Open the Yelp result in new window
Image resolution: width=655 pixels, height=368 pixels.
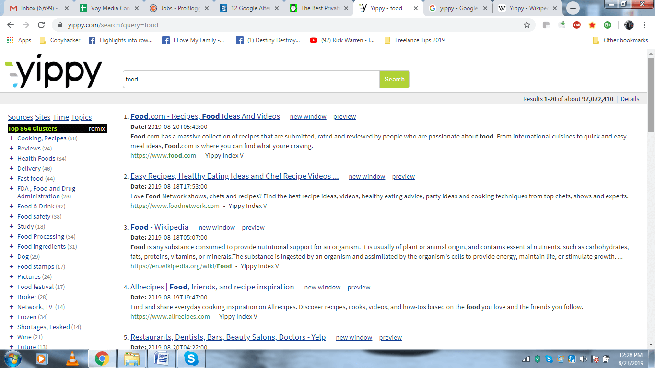[354, 338]
